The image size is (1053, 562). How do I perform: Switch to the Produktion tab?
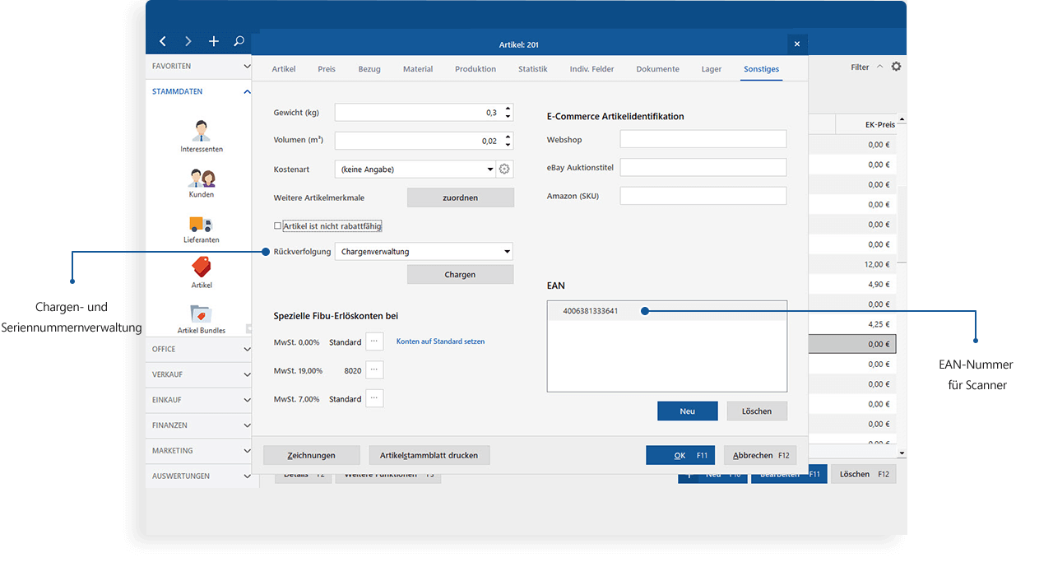pyautogui.click(x=475, y=69)
